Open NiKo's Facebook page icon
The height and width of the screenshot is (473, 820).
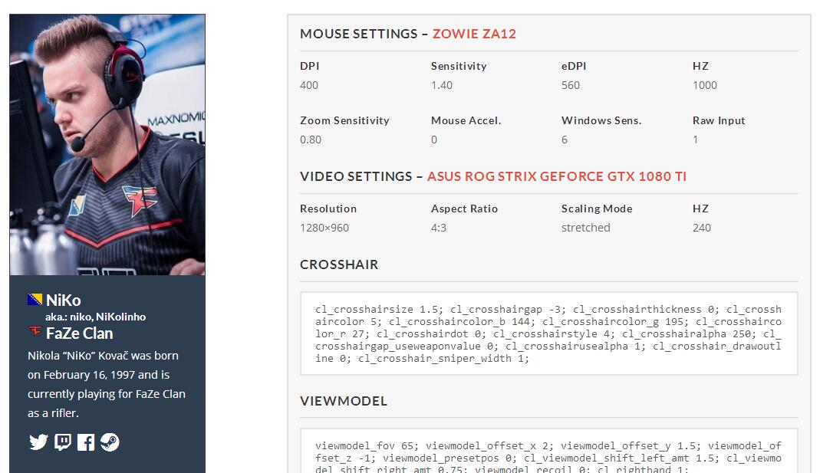[86, 442]
